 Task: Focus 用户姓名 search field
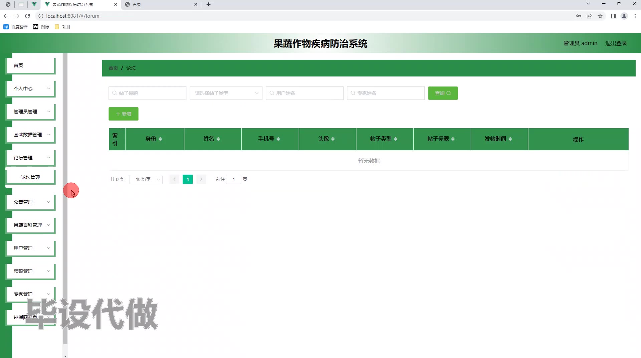[x=304, y=93]
